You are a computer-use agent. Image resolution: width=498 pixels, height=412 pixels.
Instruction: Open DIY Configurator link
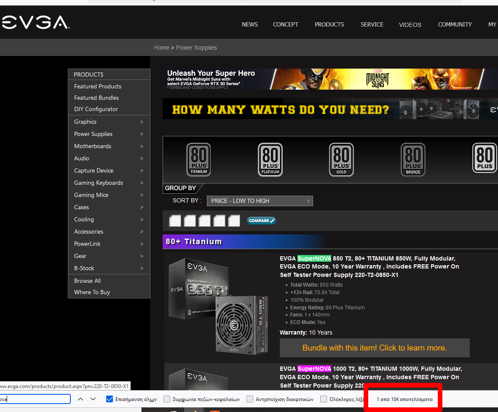point(96,109)
